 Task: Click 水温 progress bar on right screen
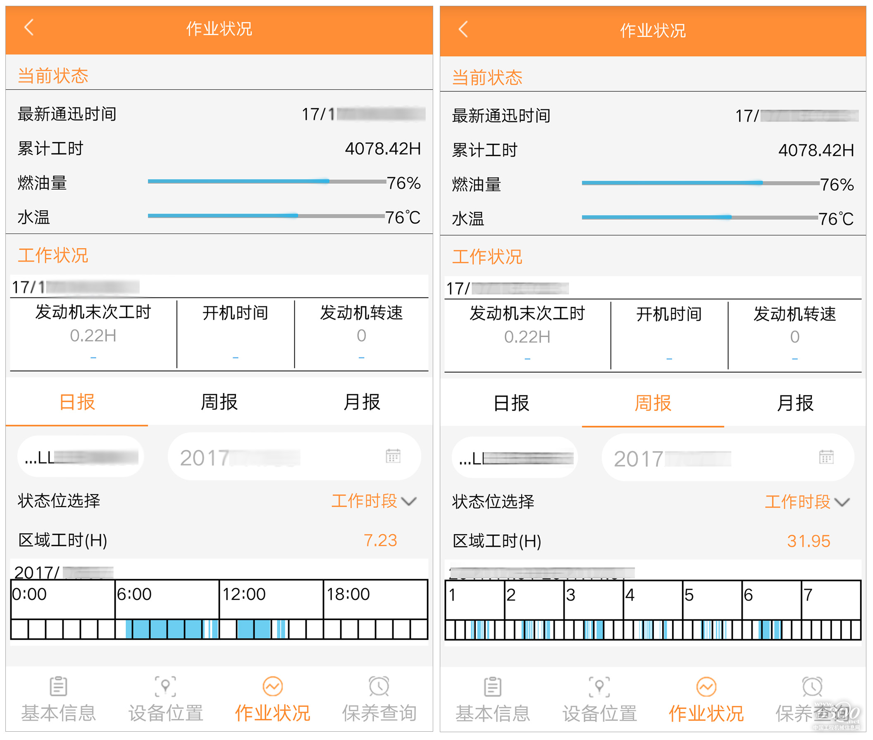pyautogui.click(x=700, y=217)
